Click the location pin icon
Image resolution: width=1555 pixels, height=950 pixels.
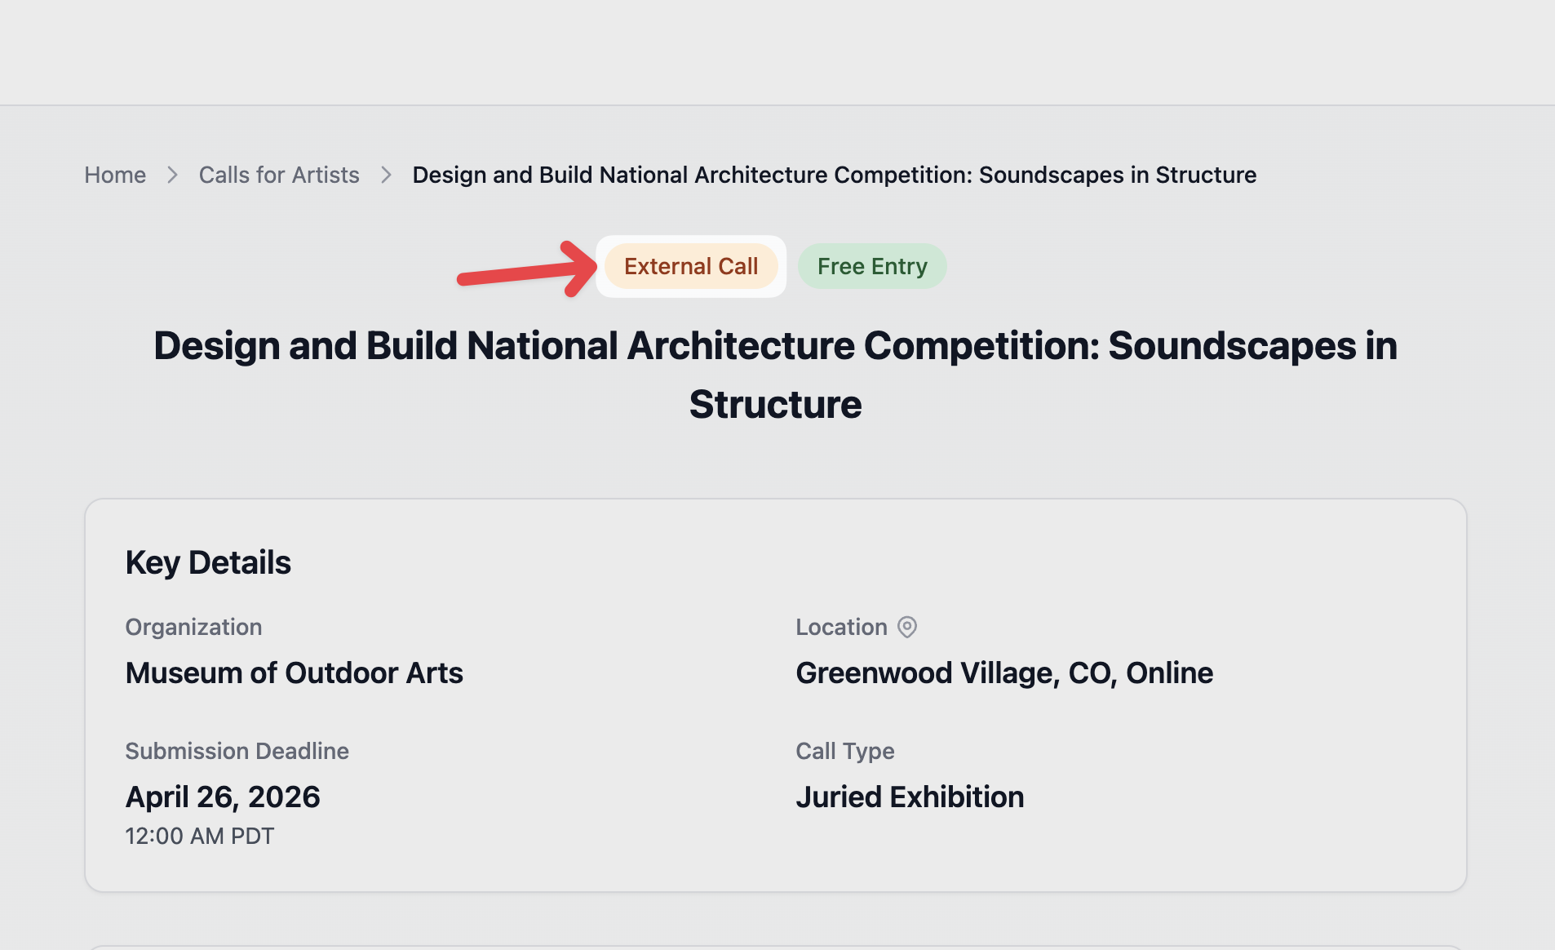906,627
